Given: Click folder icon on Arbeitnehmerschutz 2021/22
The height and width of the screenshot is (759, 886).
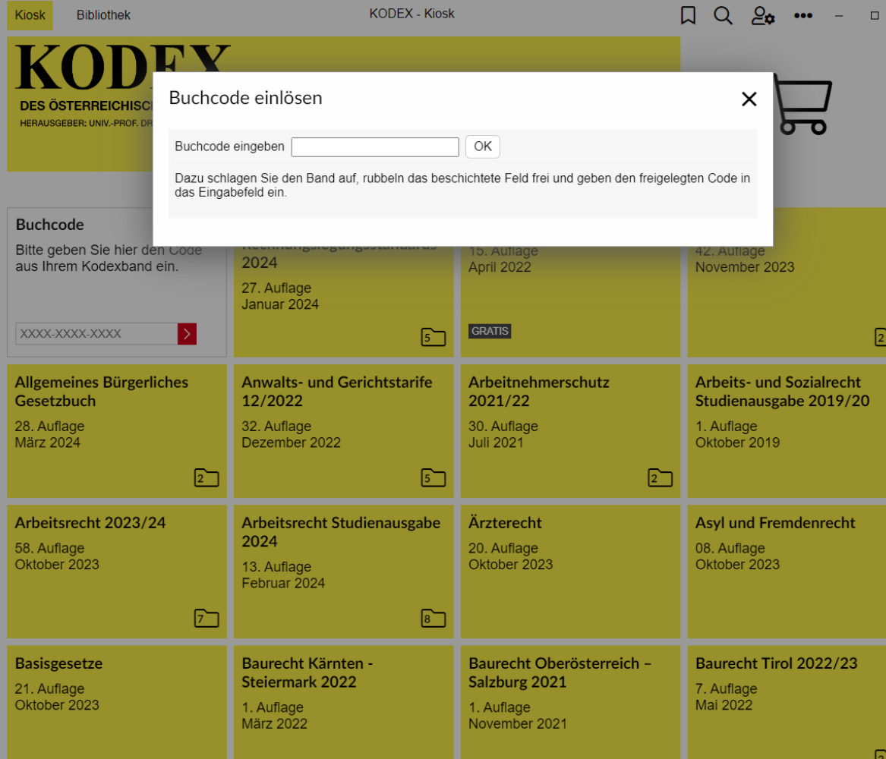Looking at the screenshot, I should coord(660,477).
